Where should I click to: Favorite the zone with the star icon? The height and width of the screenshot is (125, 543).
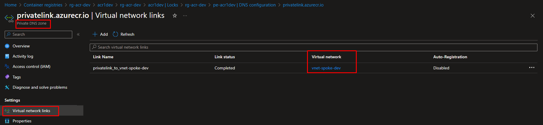coord(175,16)
